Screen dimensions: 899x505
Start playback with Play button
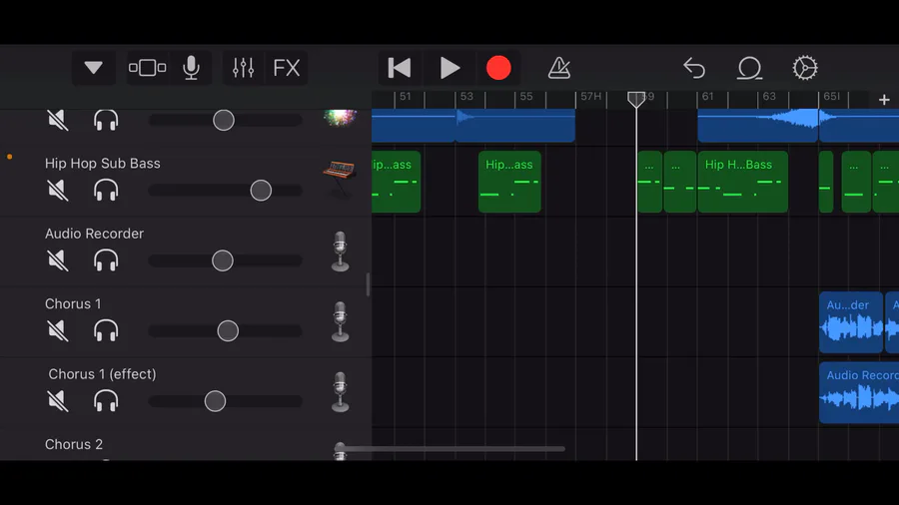click(449, 68)
